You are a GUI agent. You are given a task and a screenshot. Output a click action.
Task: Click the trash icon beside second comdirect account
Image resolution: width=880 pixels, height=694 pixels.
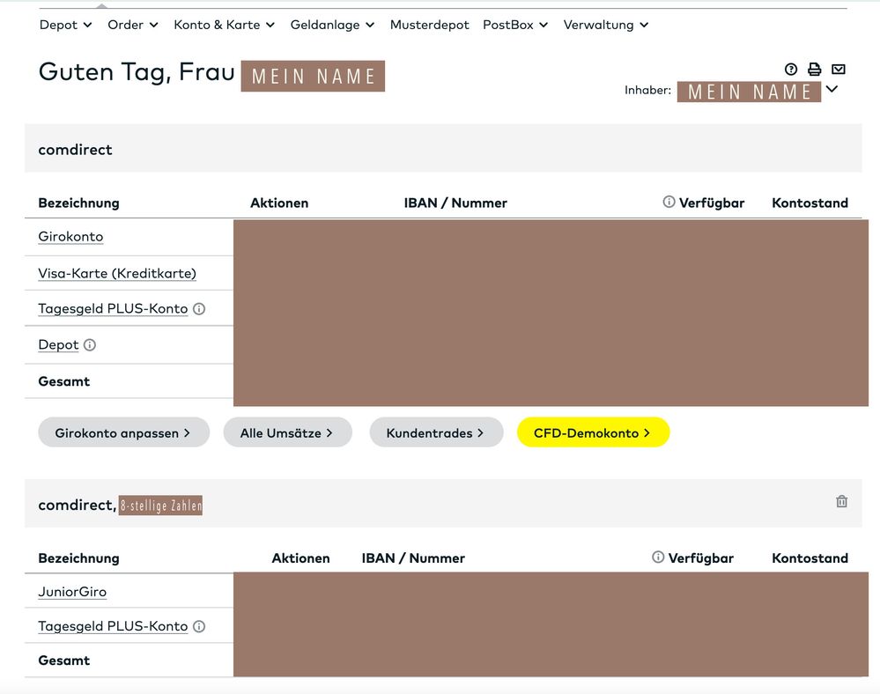pos(841,501)
